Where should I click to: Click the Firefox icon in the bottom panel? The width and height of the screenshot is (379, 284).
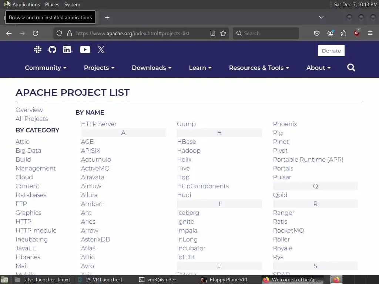[336, 280]
